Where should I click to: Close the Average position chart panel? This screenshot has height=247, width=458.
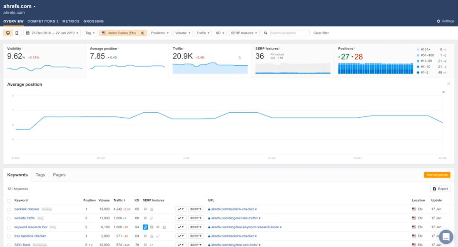tap(449, 84)
